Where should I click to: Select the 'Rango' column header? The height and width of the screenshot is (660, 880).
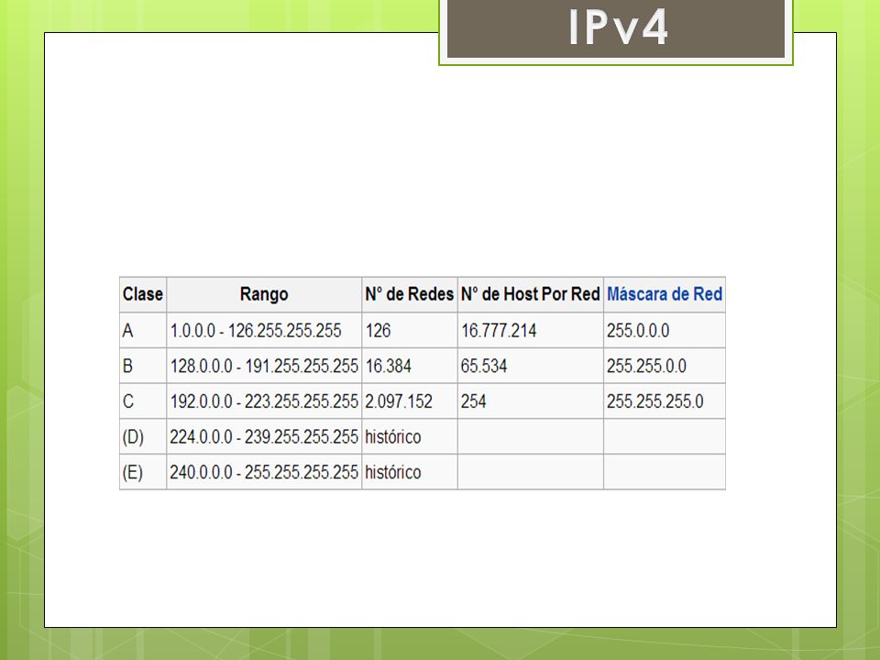click(264, 294)
